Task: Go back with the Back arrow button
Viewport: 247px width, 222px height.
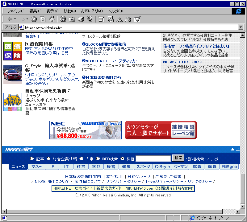Action: point(10,19)
